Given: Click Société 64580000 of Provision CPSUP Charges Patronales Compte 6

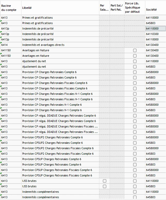Looking at the screenshot, I should [x=156, y=159].
